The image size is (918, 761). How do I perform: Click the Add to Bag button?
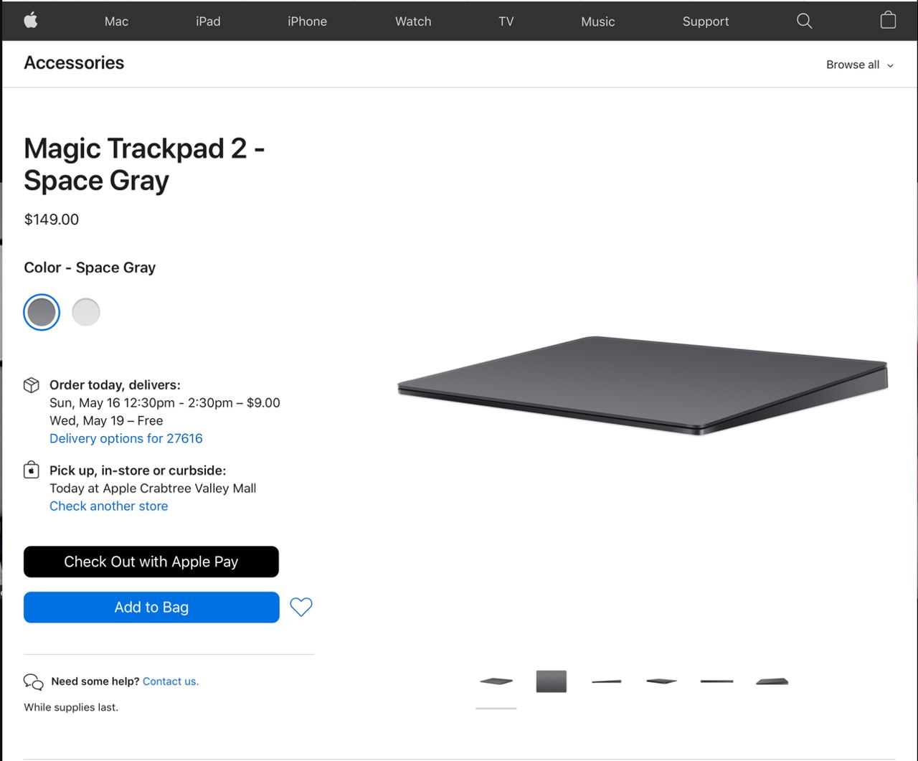(151, 608)
